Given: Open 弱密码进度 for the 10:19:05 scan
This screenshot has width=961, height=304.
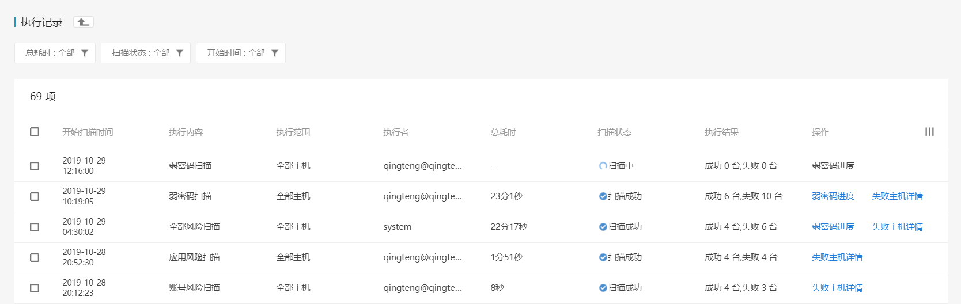Looking at the screenshot, I should [x=833, y=196].
